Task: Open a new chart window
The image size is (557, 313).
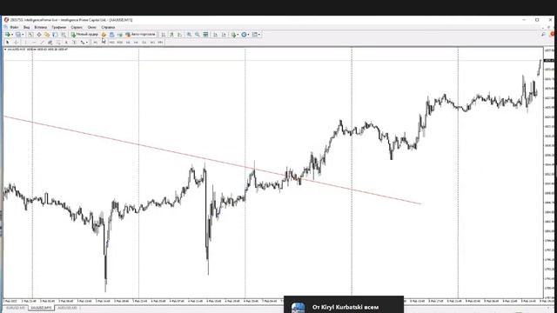Action: 7,35
